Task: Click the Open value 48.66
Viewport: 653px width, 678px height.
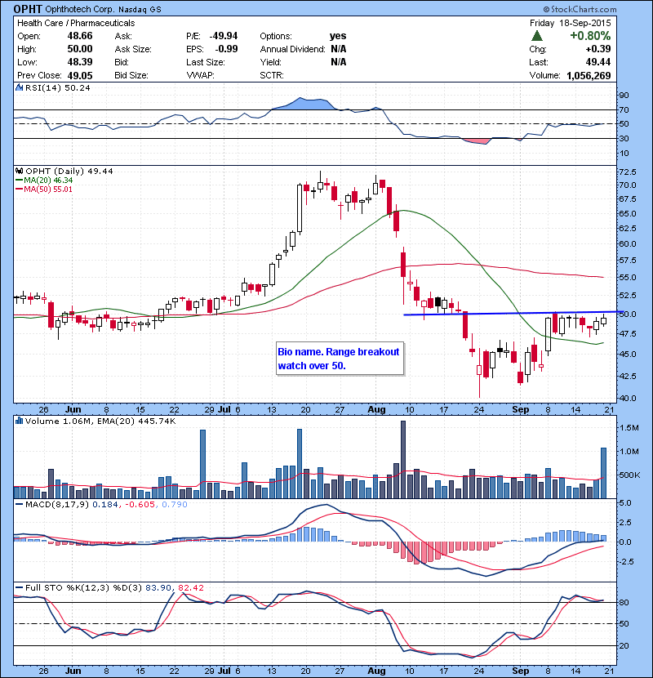Action: tap(80, 36)
